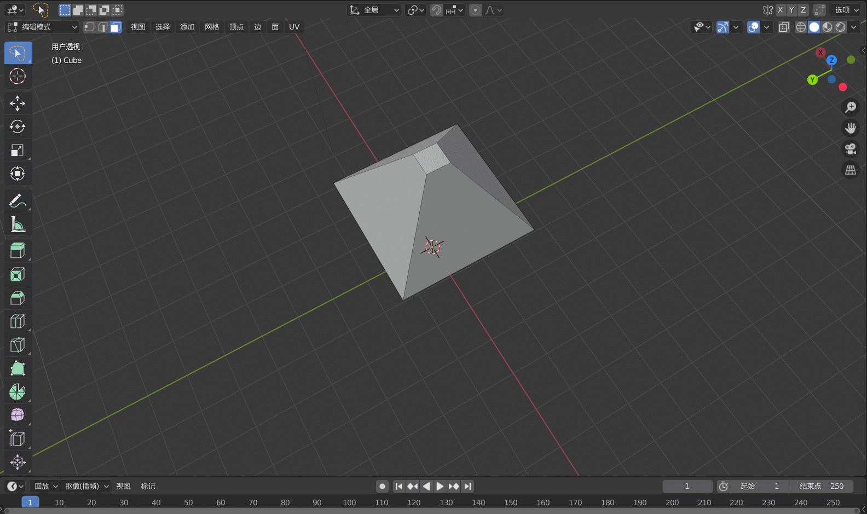This screenshot has height=514, width=867.
Task: Open the 编辑模式 mode dropdown
Action: pos(42,27)
